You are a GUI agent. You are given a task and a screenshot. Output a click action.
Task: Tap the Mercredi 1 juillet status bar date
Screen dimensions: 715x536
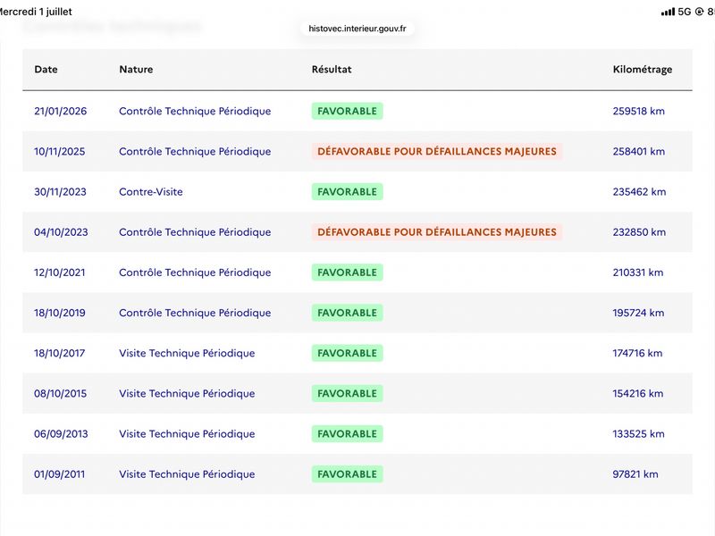pos(36,12)
